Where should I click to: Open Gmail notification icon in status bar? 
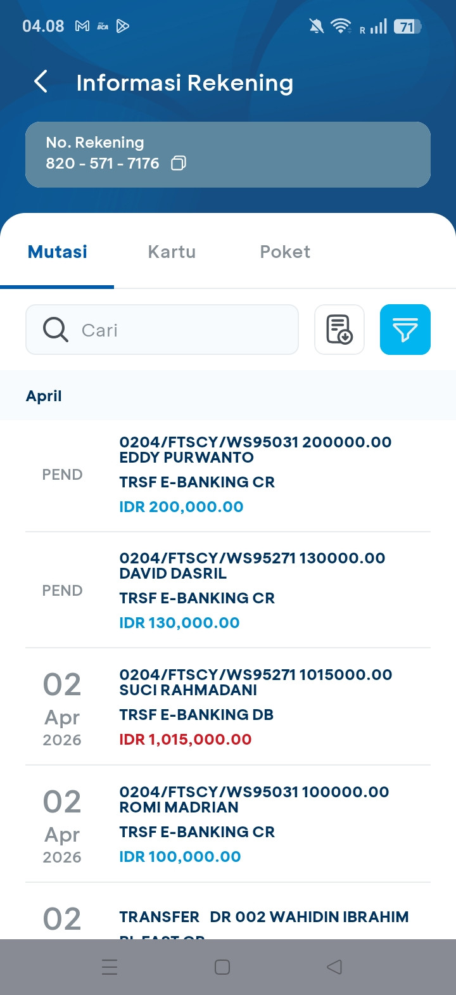pyautogui.click(x=82, y=26)
